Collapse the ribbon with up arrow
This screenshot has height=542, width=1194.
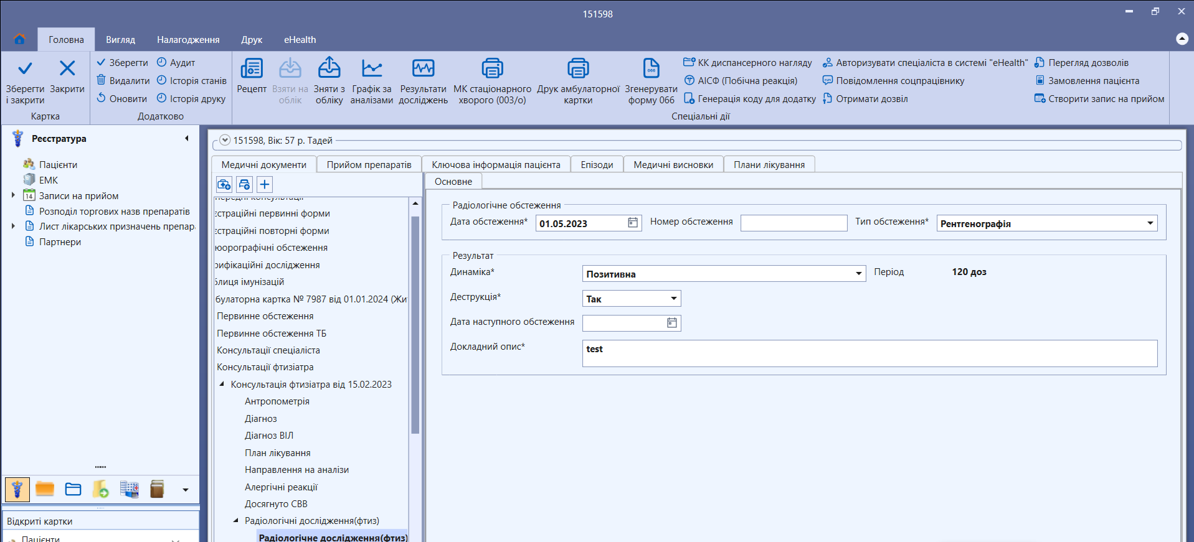pos(1182,39)
